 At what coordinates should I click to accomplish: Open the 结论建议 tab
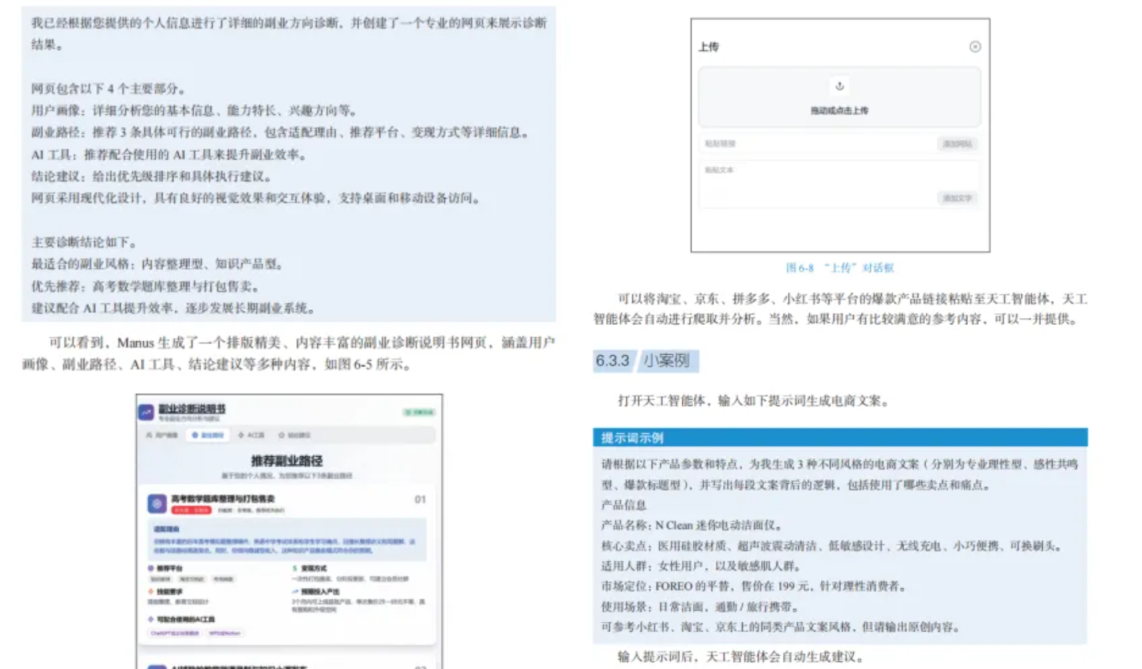(x=294, y=435)
